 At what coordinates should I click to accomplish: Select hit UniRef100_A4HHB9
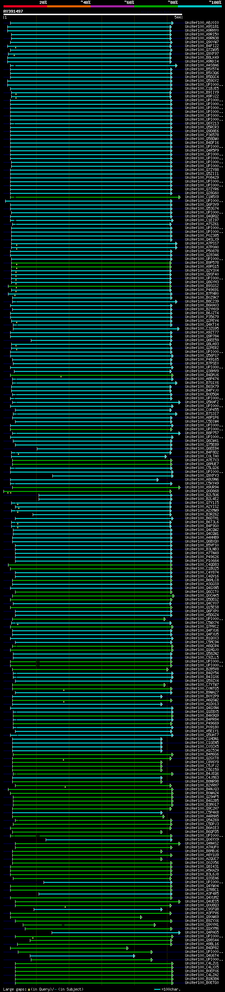point(202,538)
